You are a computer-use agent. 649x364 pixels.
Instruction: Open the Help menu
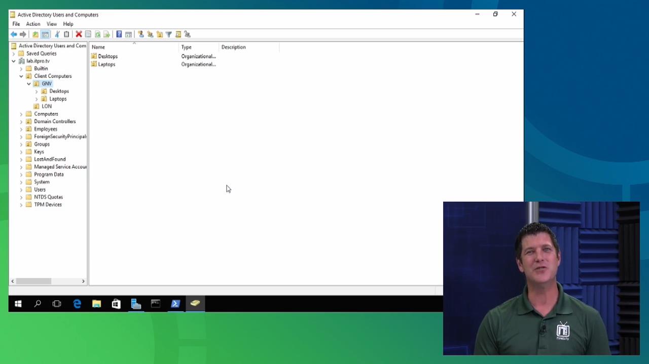click(x=68, y=24)
